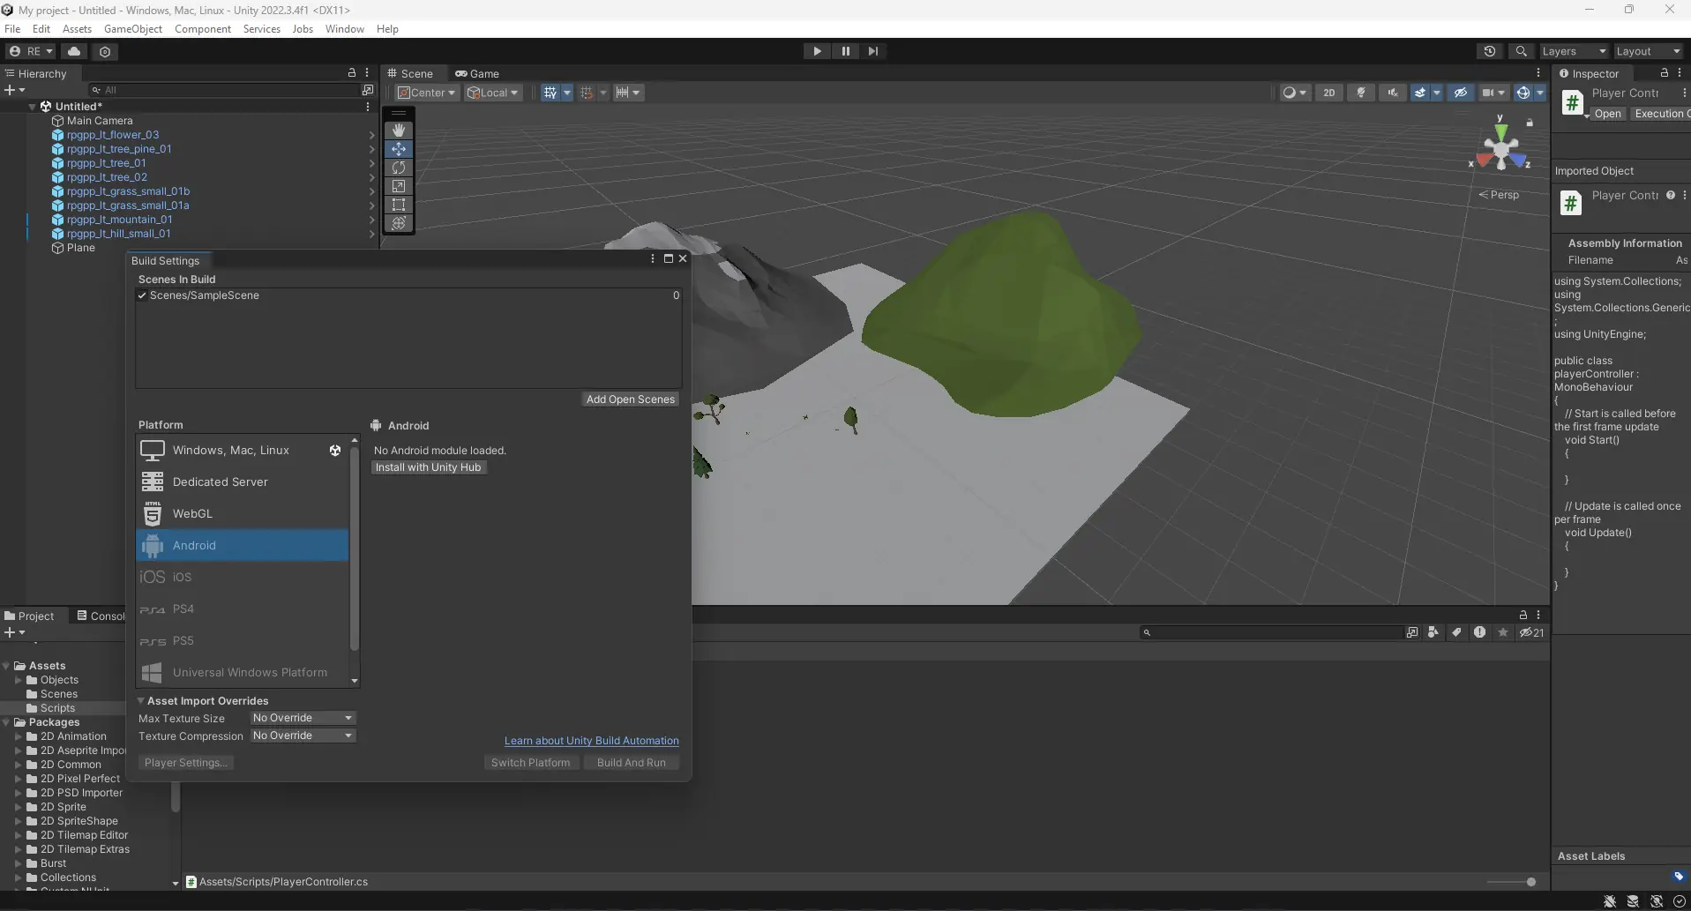Open the Layout dropdown
This screenshot has height=911, width=1691.
point(1648,51)
